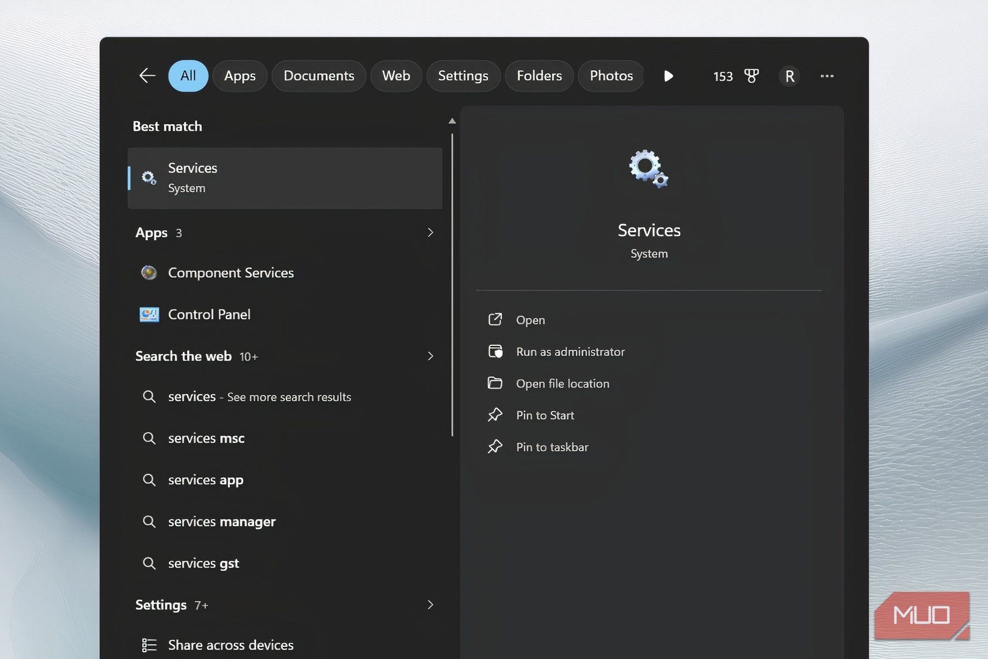The width and height of the screenshot is (988, 659).
Task: Pin Services to Start
Action: tap(544, 416)
